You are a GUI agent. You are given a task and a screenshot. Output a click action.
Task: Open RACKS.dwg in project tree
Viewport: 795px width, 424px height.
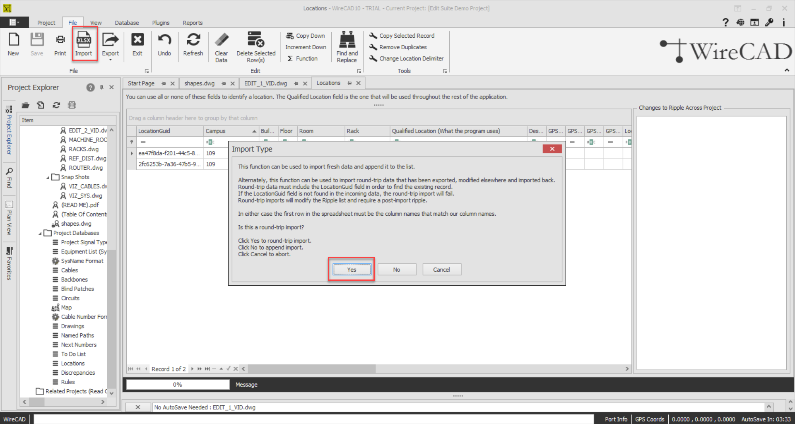[x=83, y=149]
